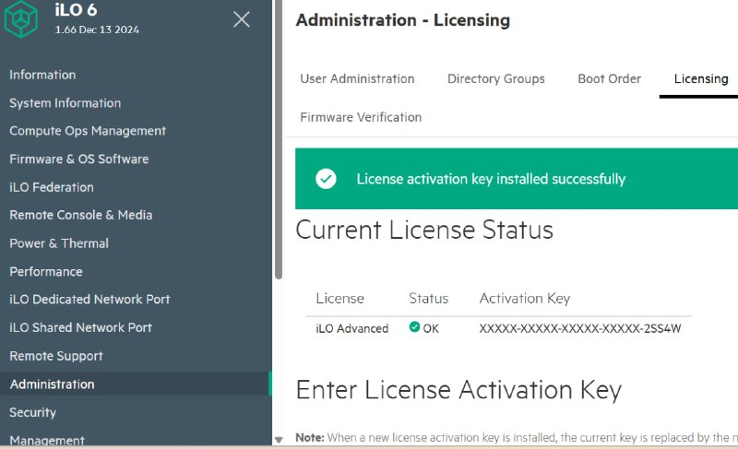This screenshot has height=449, width=738.
Task: Go to Remote Support
Action: pyautogui.click(x=56, y=356)
